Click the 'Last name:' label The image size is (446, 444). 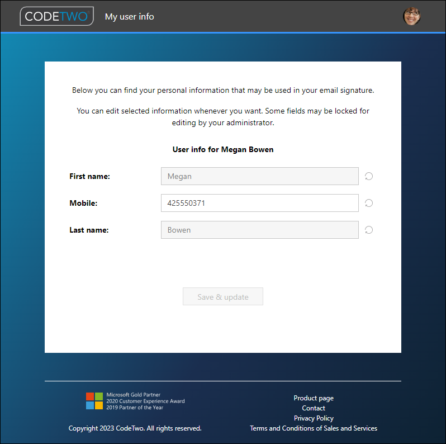tap(89, 230)
